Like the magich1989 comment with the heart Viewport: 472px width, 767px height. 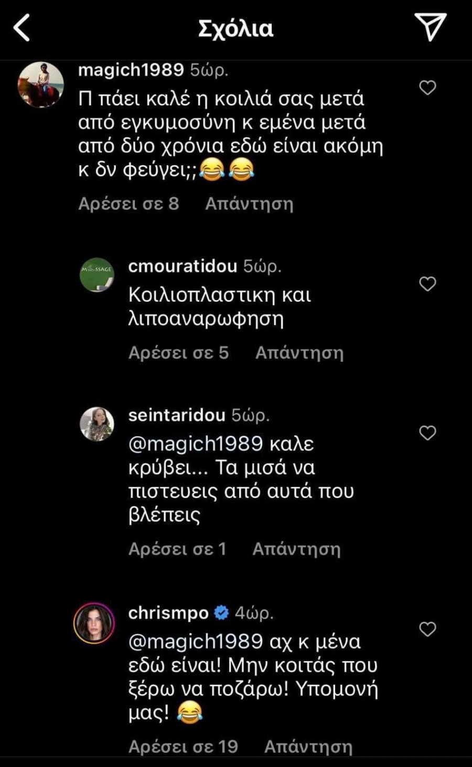tap(427, 88)
